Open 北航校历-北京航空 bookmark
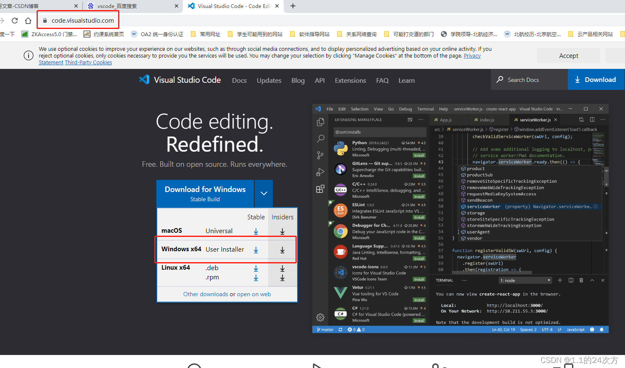 point(533,34)
